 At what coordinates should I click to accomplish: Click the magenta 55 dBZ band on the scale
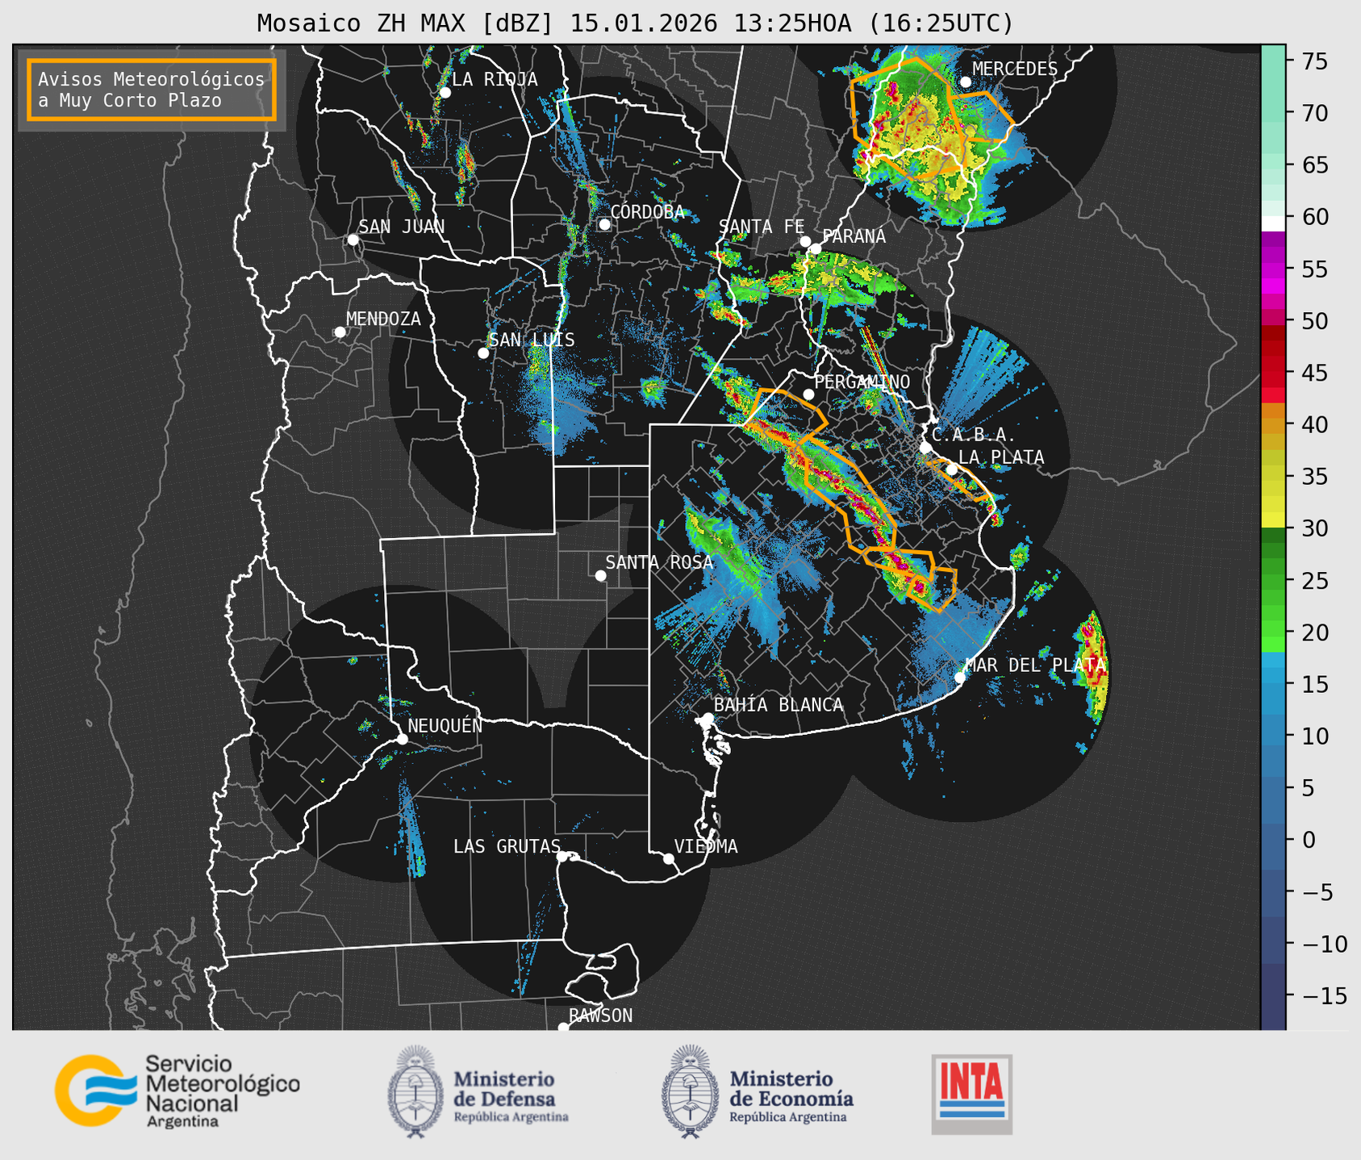pyautogui.click(x=1273, y=269)
